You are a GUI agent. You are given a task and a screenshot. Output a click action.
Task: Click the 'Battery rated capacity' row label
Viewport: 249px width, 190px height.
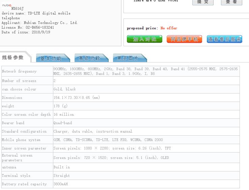[24, 184]
